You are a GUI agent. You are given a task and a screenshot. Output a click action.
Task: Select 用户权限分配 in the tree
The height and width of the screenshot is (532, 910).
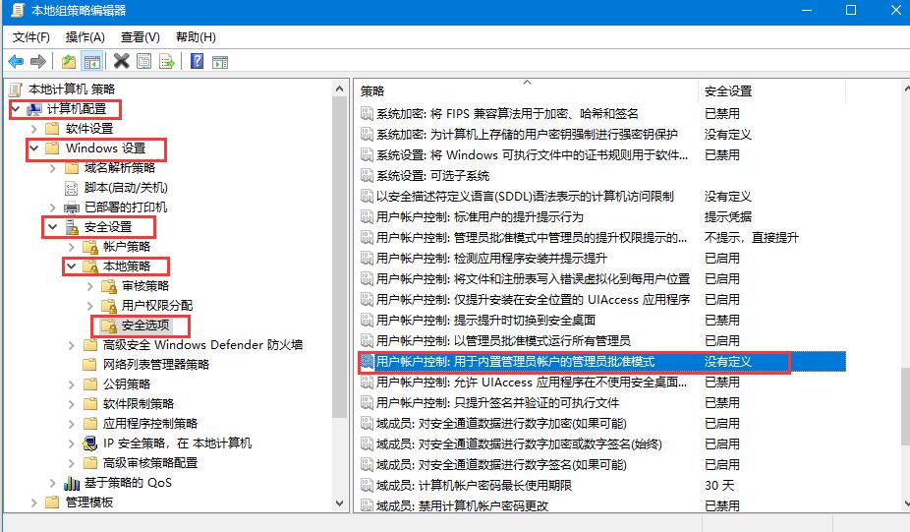(x=156, y=305)
